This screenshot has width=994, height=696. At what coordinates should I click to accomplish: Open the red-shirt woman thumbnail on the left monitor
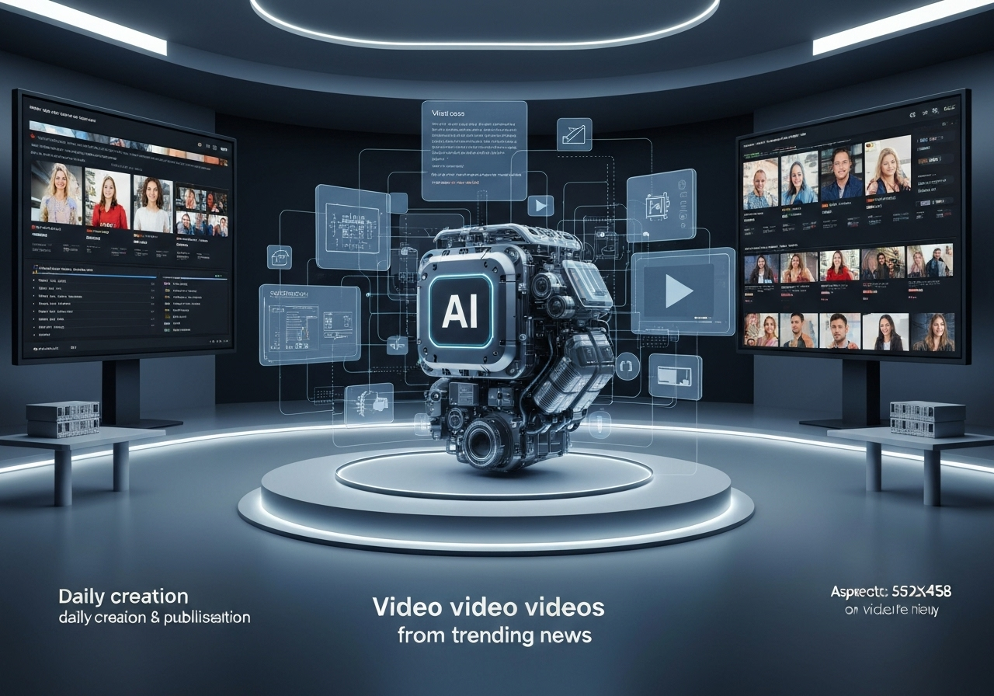tap(108, 200)
